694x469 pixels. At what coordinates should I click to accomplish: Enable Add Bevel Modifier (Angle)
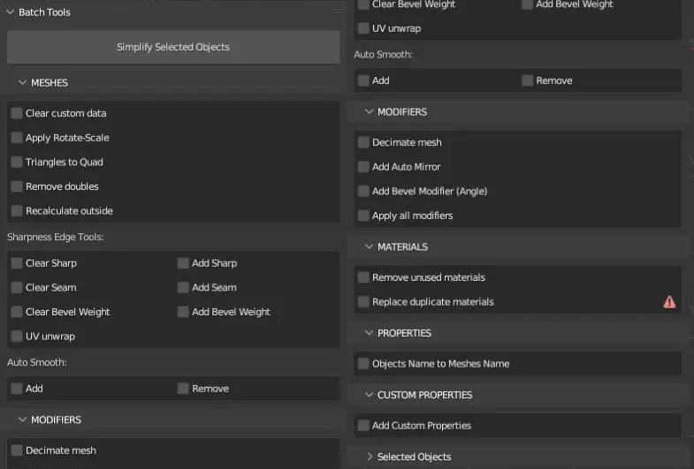point(363,191)
